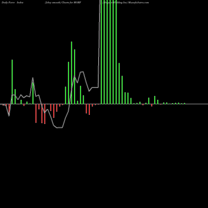Click the MunafaSutra.com watermark text
Image resolution: width=208 pixels, height=208 pixels.
(x=139, y=2)
